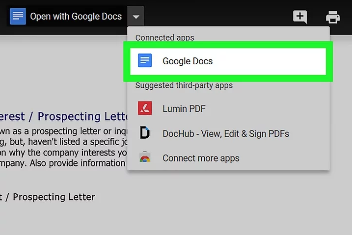Collapse the Open with dropdown arrow

coord(136,17)
